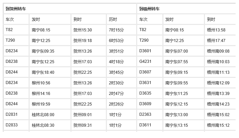Select train G4231 cell

point(145,62)
